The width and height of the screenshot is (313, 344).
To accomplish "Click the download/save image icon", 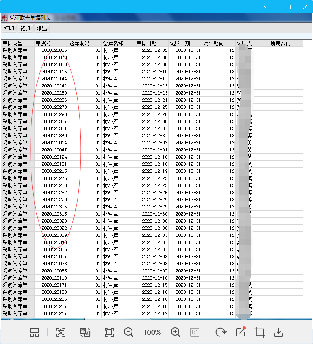I will 279,332.
